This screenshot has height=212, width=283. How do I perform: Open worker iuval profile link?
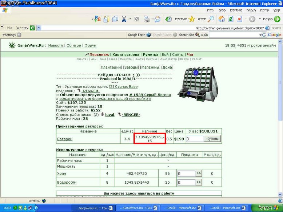pos(110,115)
